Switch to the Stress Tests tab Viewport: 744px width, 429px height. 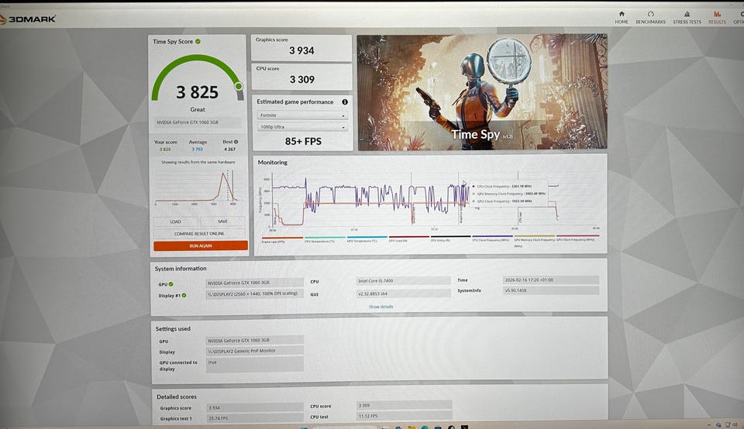pyautogui.click(x=687, y=18)
